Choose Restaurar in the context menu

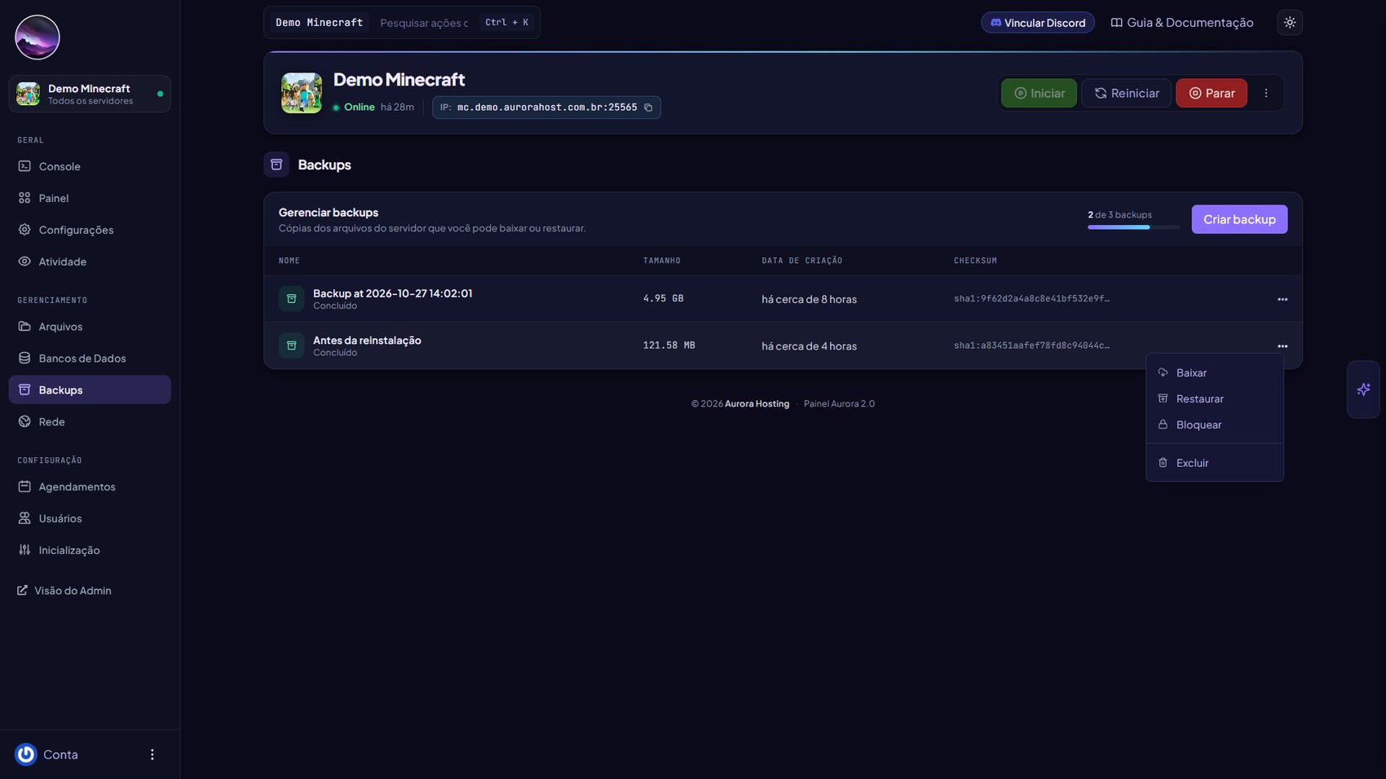(x=1215, y=399)
